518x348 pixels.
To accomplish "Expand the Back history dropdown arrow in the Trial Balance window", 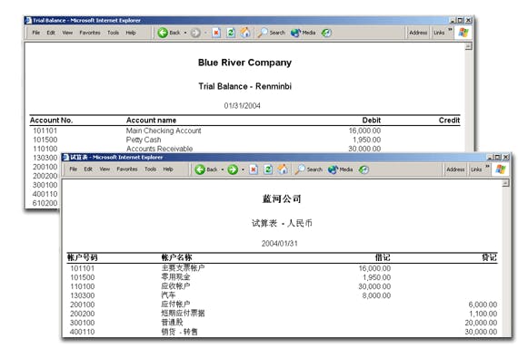I will (185, 33).
